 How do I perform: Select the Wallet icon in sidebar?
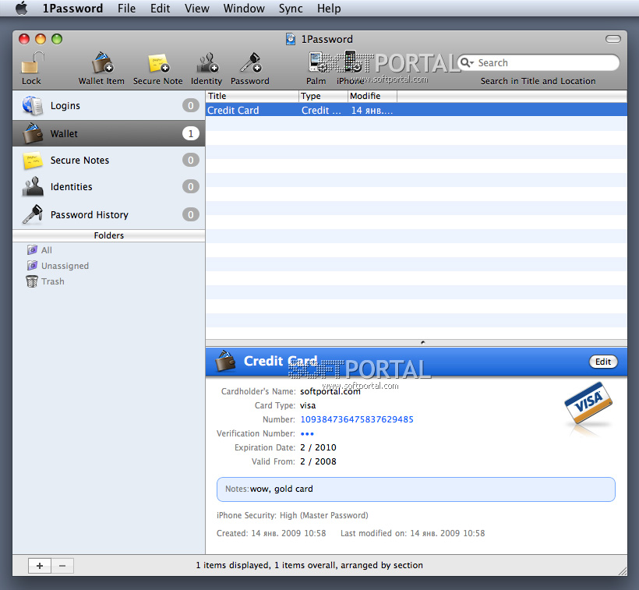click(33, 133)
